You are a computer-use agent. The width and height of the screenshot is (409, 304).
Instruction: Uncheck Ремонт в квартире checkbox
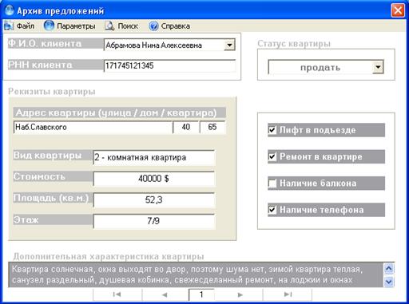[272, 156]
